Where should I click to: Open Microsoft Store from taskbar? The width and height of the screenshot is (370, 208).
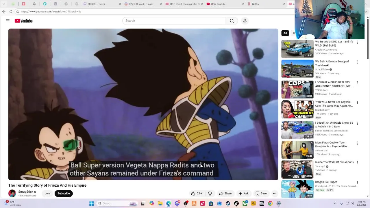[x=211, y=203]
